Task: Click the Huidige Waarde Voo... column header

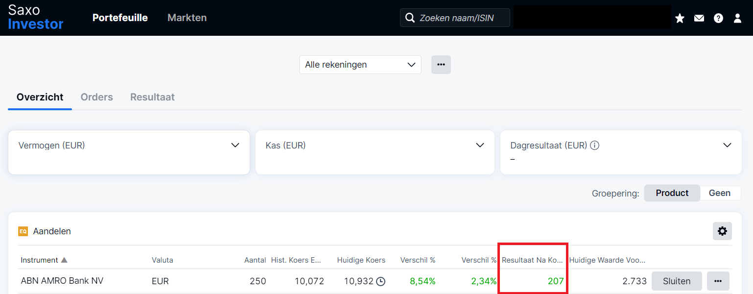Action: pyautogui.click(x=608, y=260)
